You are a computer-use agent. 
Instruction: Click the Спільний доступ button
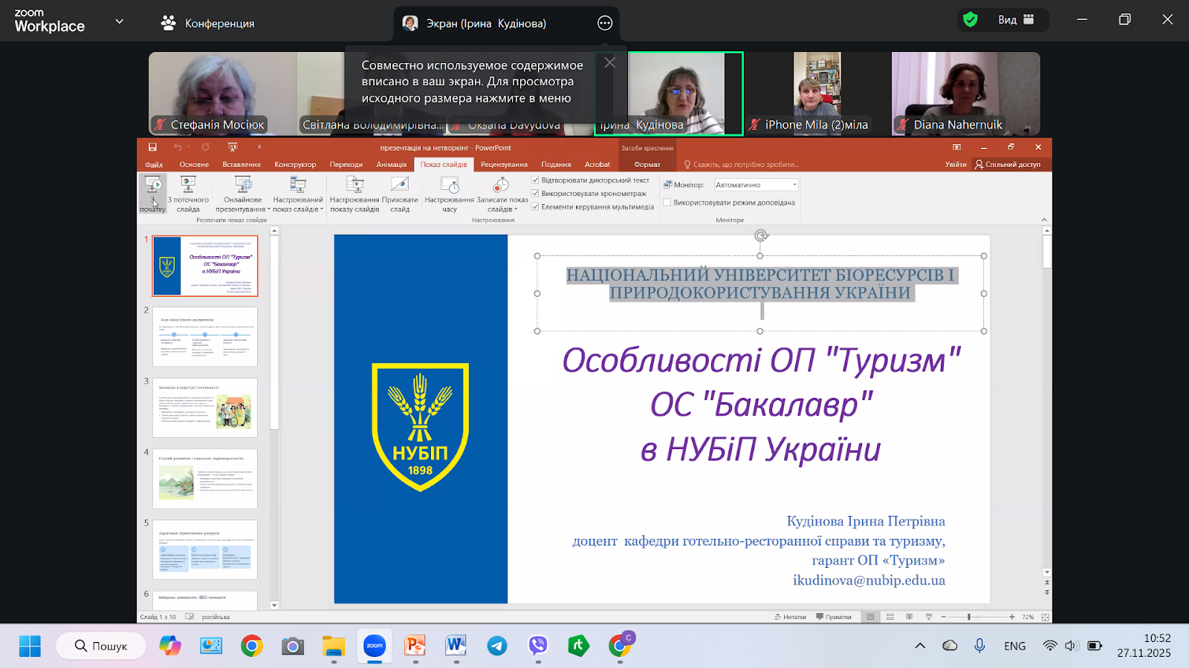click(1008, 165)
